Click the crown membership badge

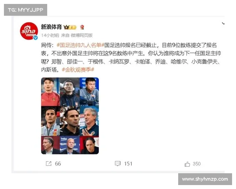[70, 27]
